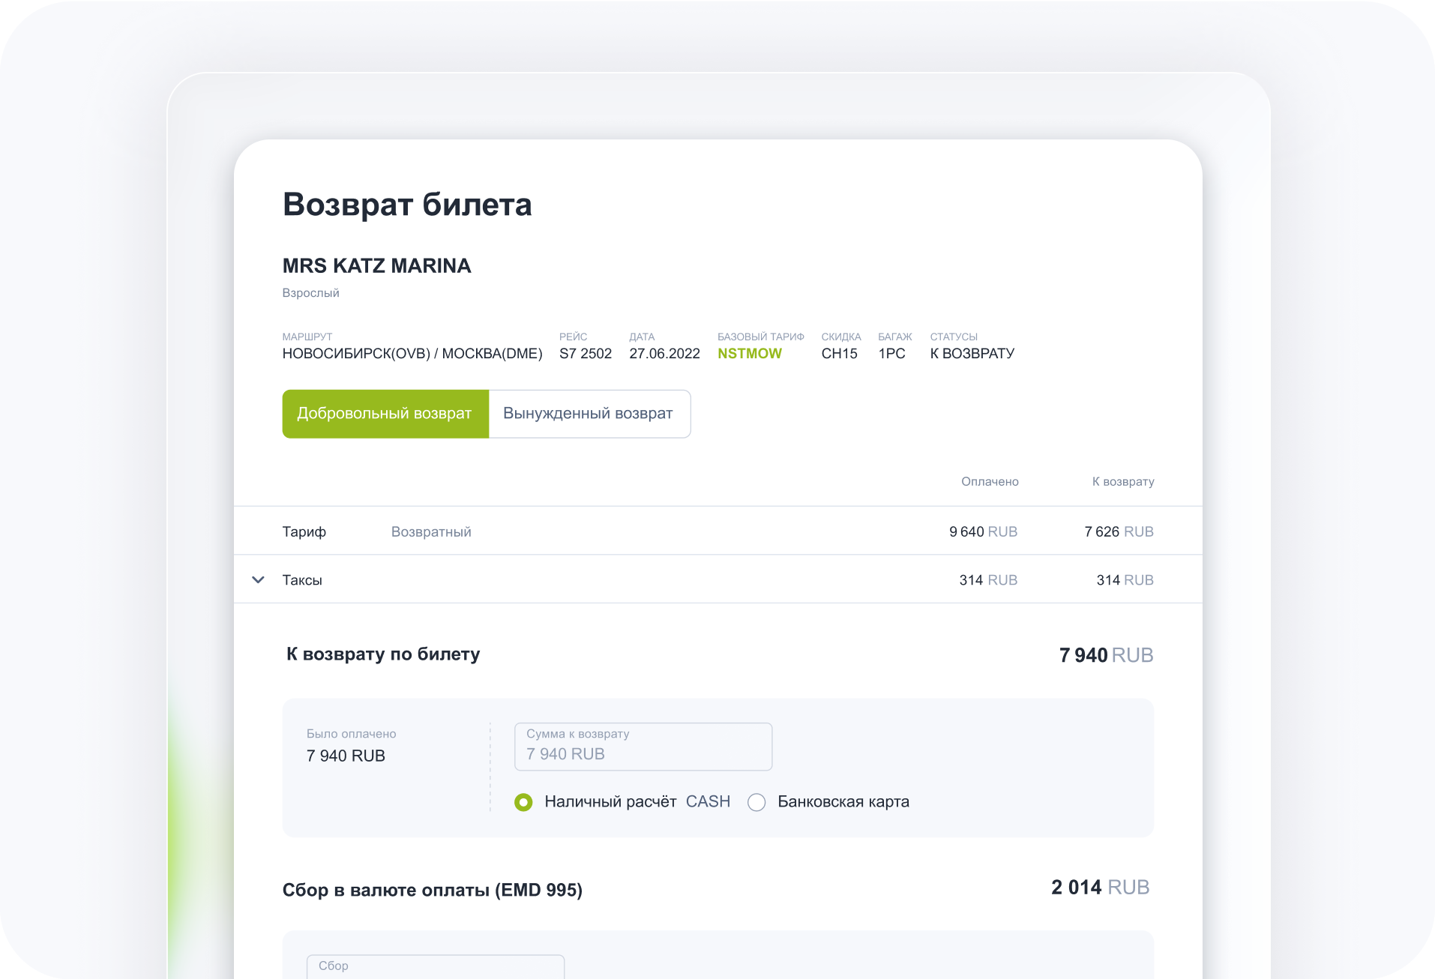The image size is (1435, 979).
Task: Click the CH15 discount code
Action: (x=839, y=354)
